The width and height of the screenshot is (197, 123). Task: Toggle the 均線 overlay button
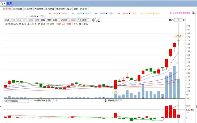[7, 20]
